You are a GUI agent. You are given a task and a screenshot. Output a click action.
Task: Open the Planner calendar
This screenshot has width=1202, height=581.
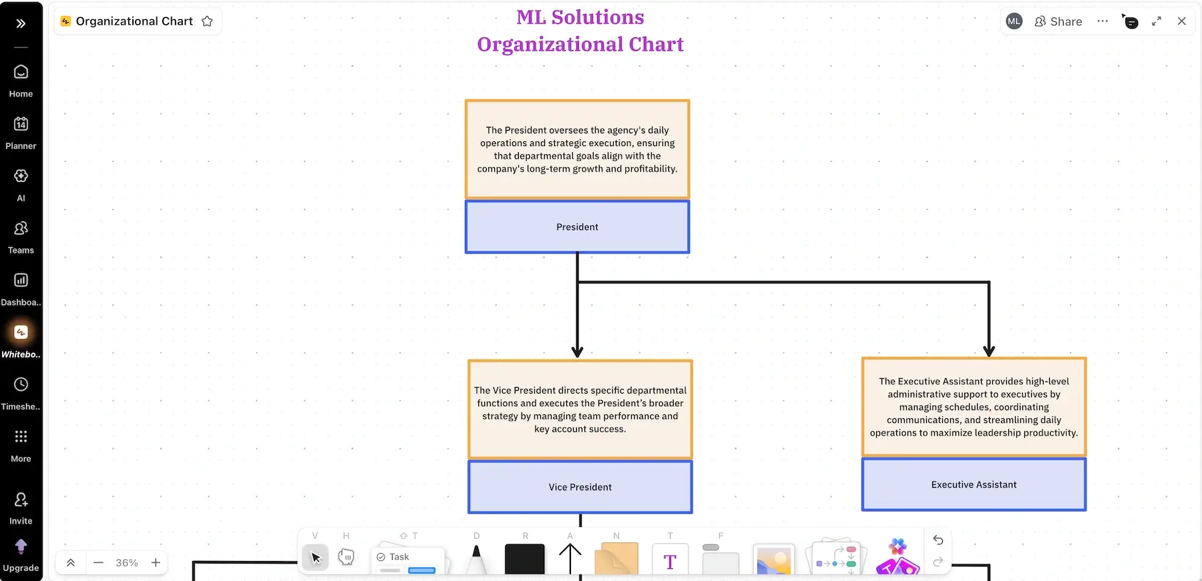click(21, 133)
